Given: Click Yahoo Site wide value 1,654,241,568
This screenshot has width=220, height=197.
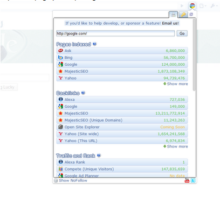Looking at the screenshot, I should tap(171, 134).
